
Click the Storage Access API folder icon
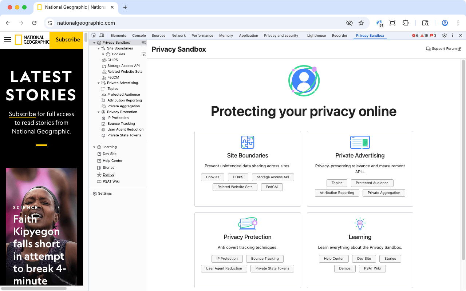click(103, 65)
